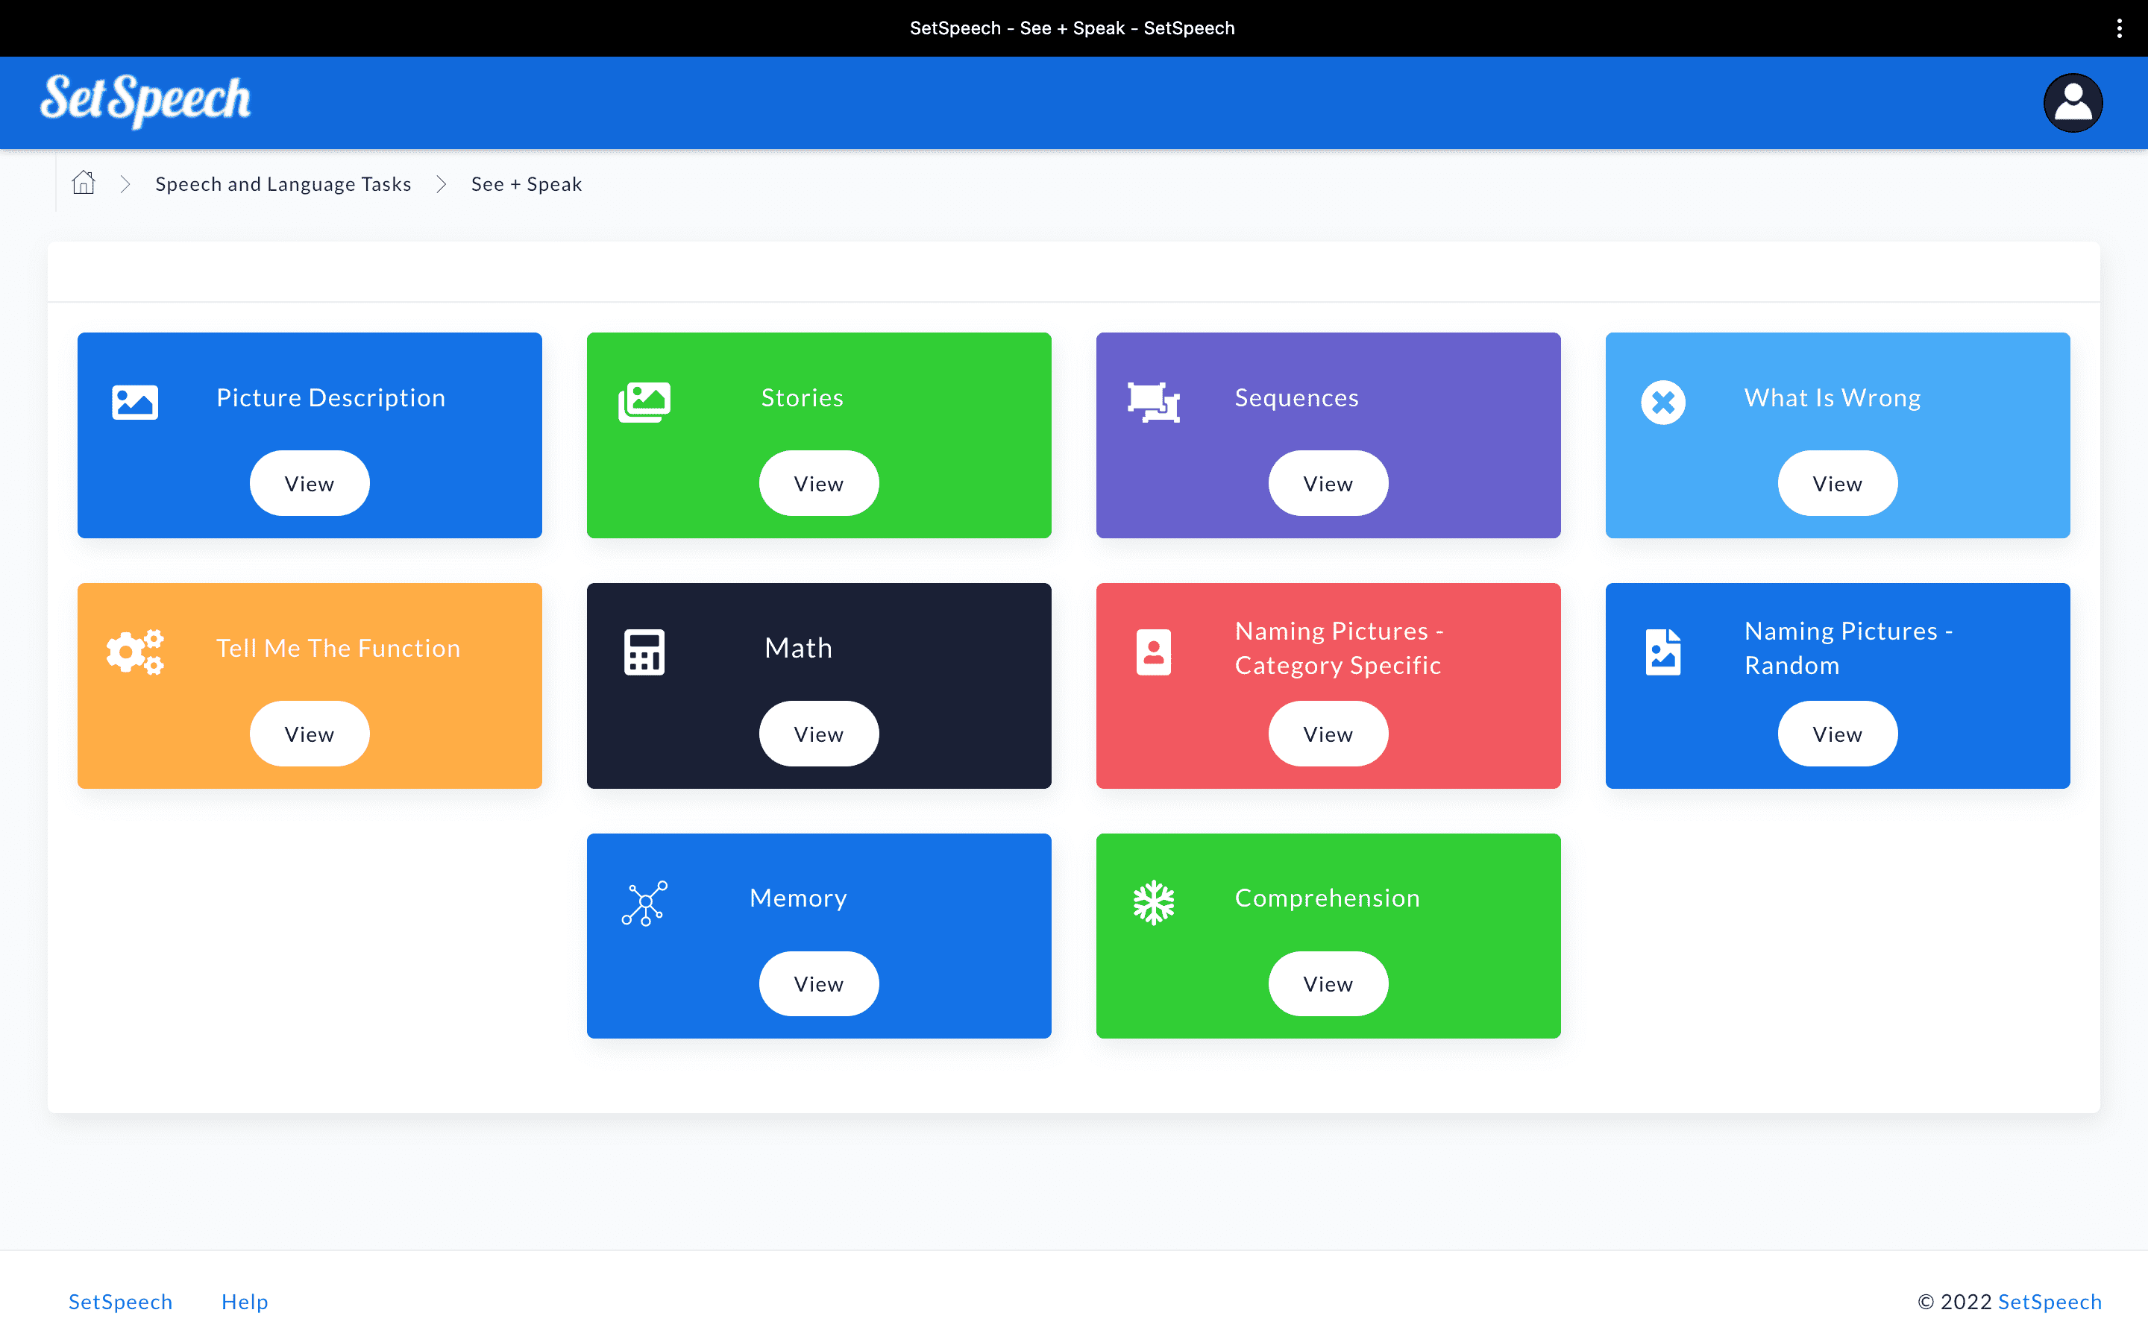Screen dimensions: 2148x1342
Task: Click View under Naming Pictures - Random
Action: pyautogui.click(x=1836, y=734)
